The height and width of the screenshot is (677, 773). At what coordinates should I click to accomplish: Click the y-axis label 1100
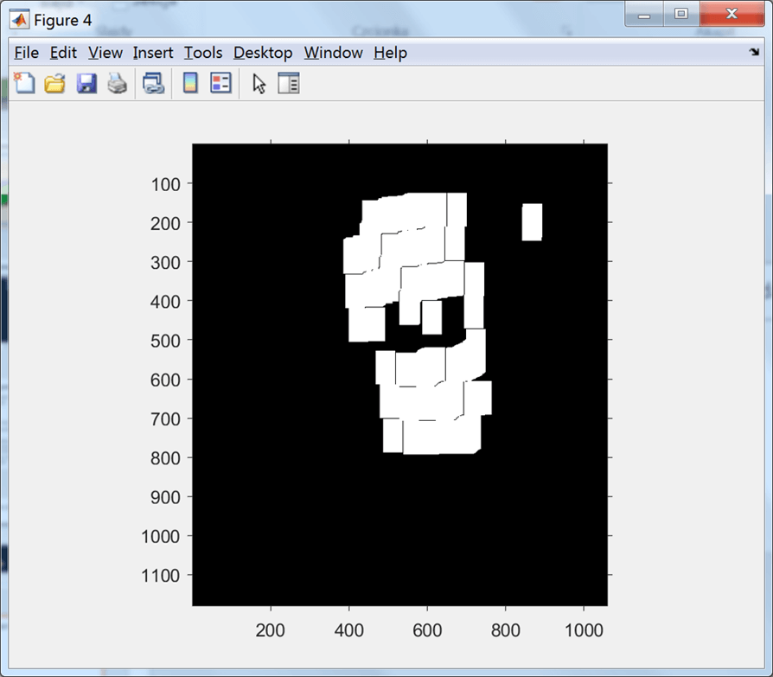point(161,576)
